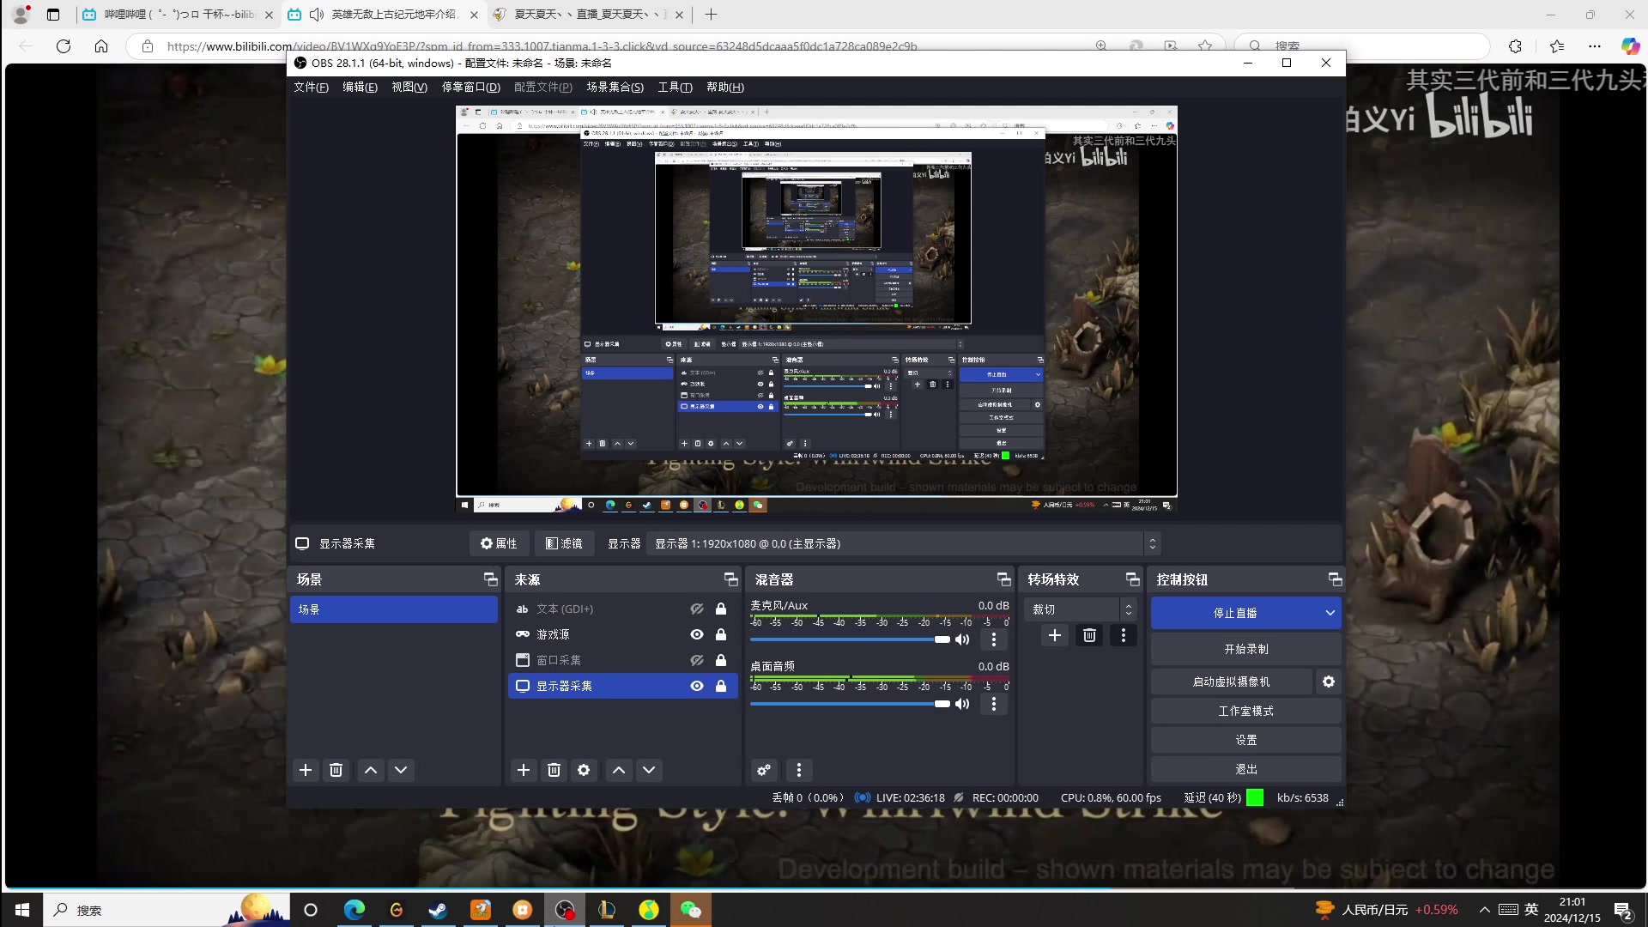Open the 场景集合(S) menu
1648x927 pixels.
click(x=615, y=88)
